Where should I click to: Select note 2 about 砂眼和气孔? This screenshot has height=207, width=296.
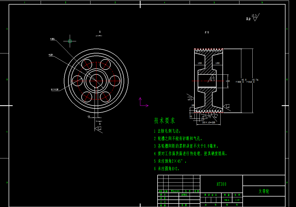(178, 139)
